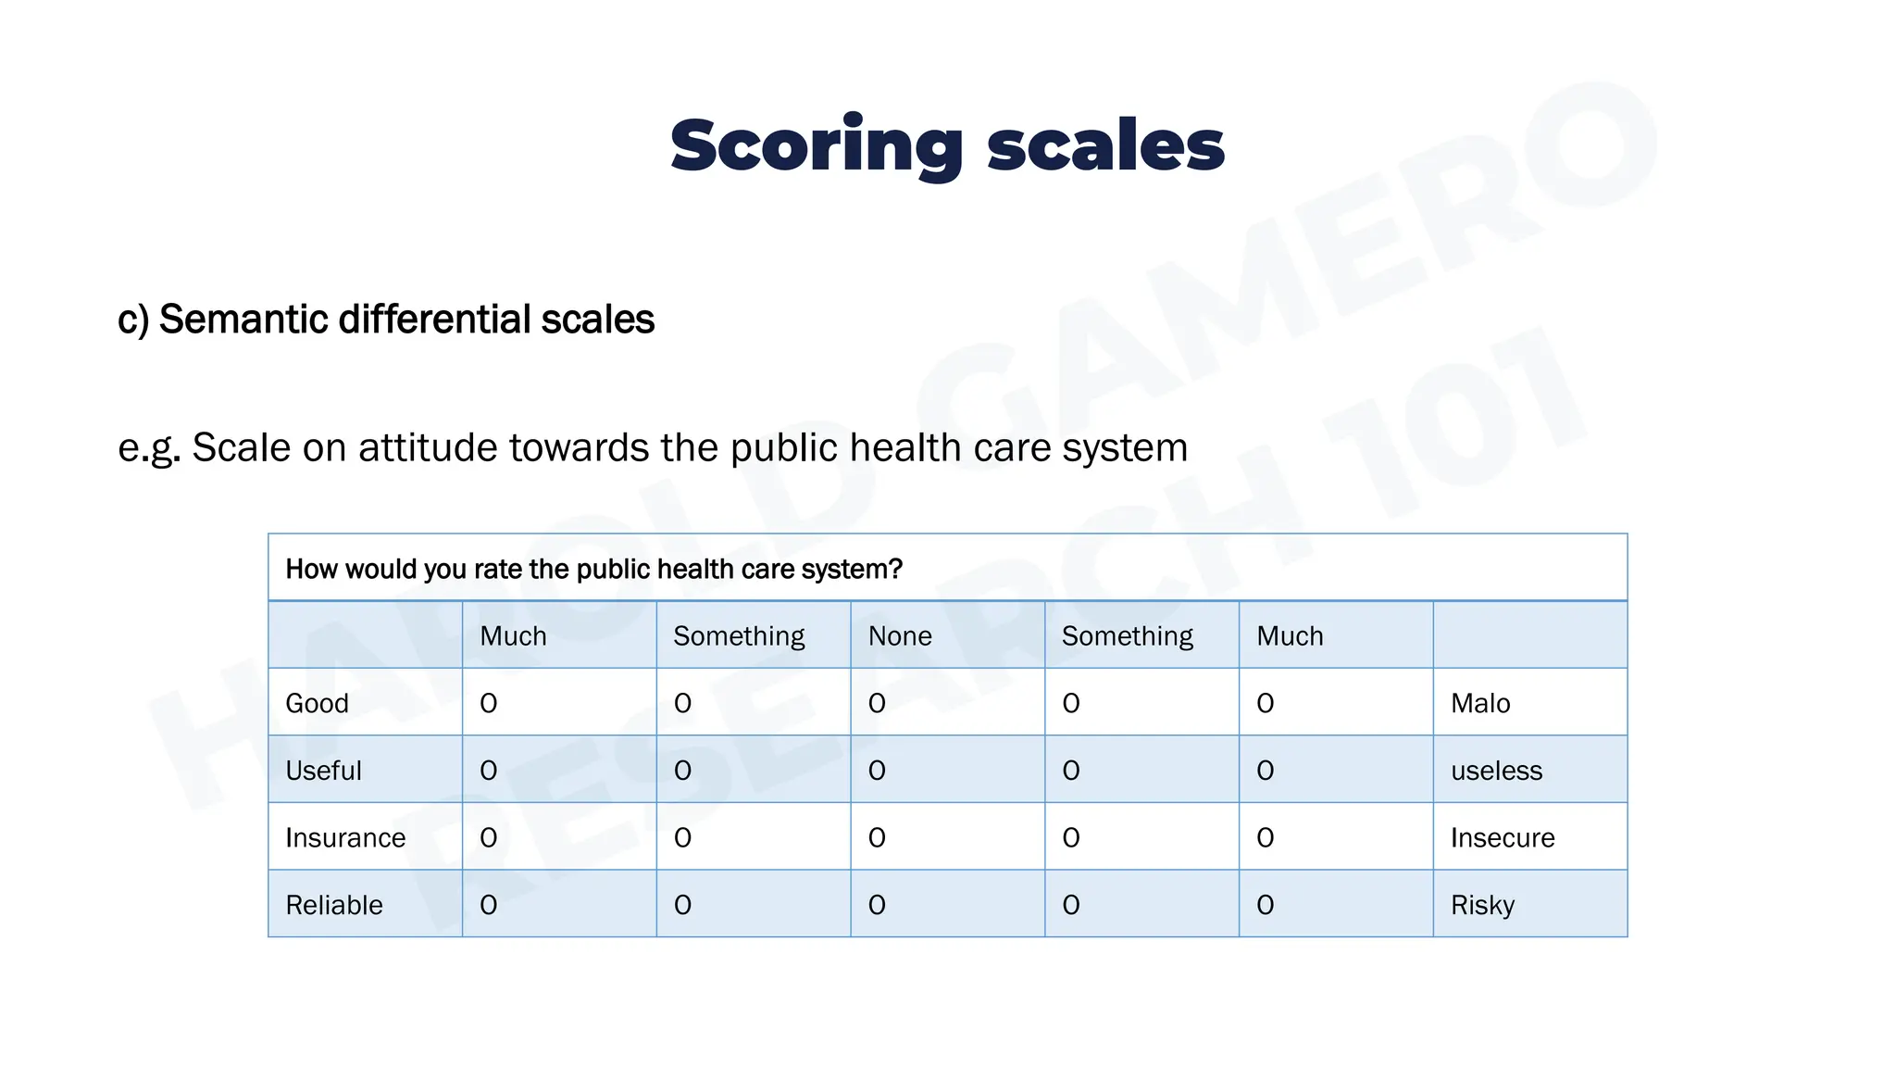Choose left Much option for Insurance row
Viewport: 1896px width, 1067px height.
(489, 838)
